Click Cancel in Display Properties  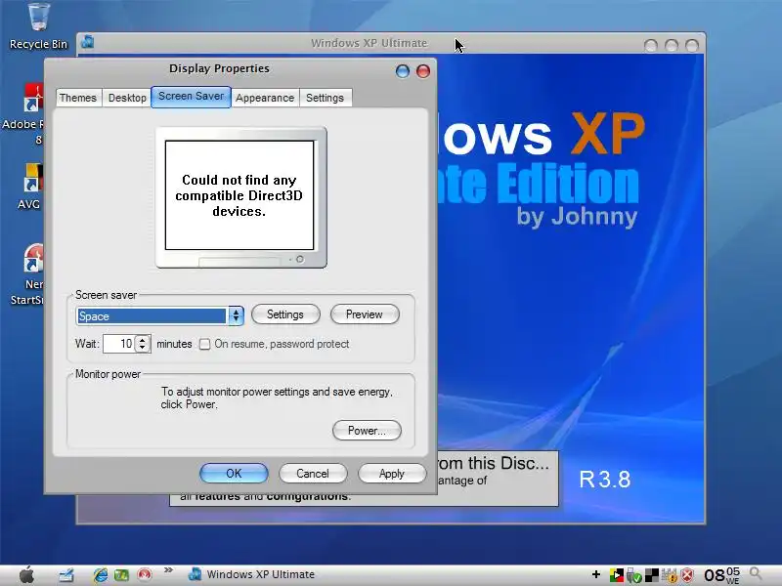313,474
